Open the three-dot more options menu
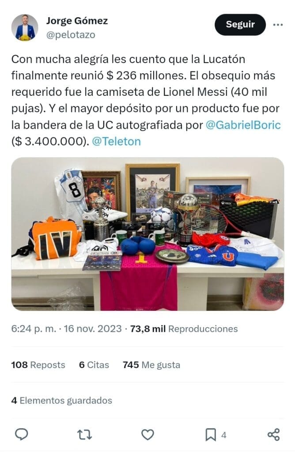 tap(278, 25)
